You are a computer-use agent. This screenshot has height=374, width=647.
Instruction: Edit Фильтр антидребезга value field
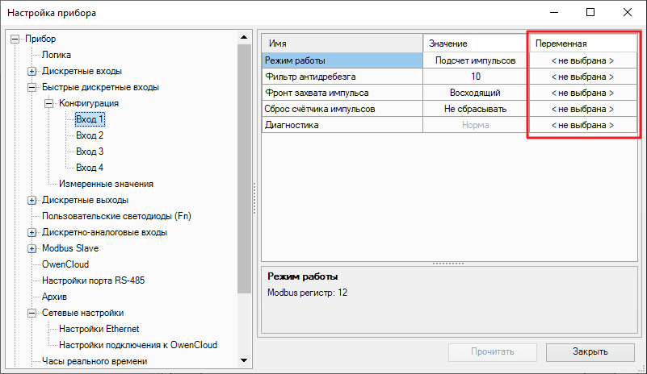tap(475, 77)
